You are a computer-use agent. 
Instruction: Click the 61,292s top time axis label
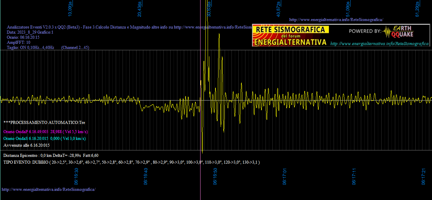tap(417, 9)
